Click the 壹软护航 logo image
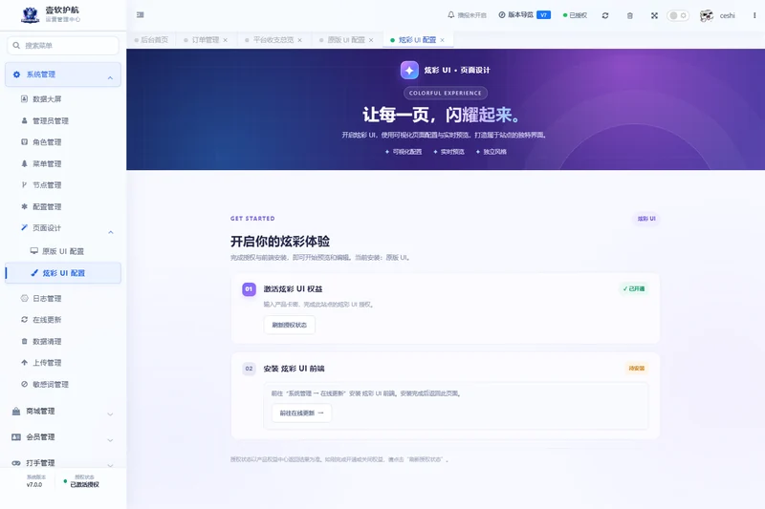This screenshot has width=765, height=509. click(x=31, y=15)
